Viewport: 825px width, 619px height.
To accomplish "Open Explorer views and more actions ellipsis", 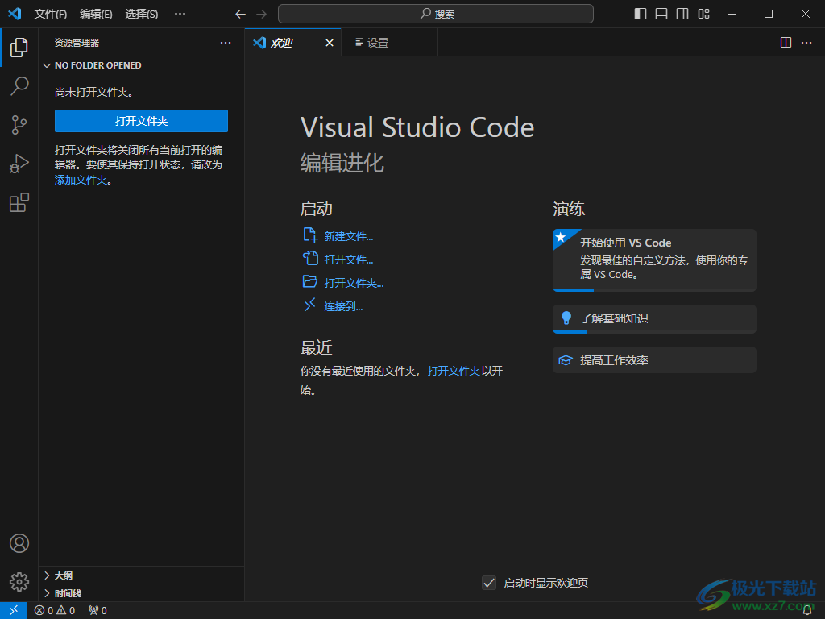I will (226, 43).
